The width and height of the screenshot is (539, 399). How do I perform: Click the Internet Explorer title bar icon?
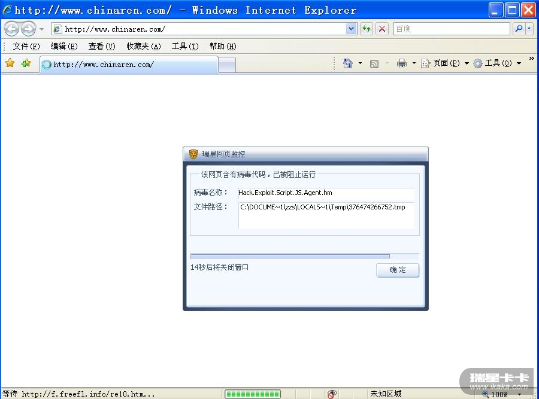tap(7, 10)
